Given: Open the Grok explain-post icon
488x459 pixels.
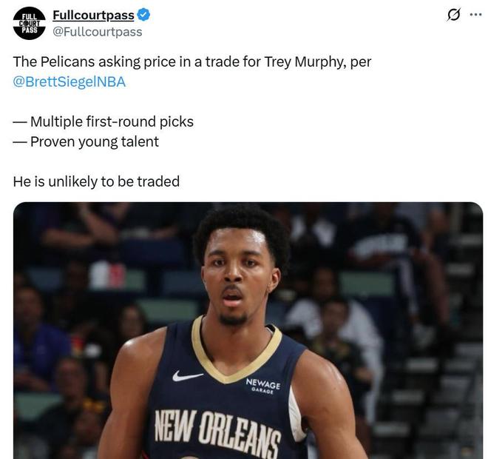Looking at the screenshot, I should tap(453, 15).
